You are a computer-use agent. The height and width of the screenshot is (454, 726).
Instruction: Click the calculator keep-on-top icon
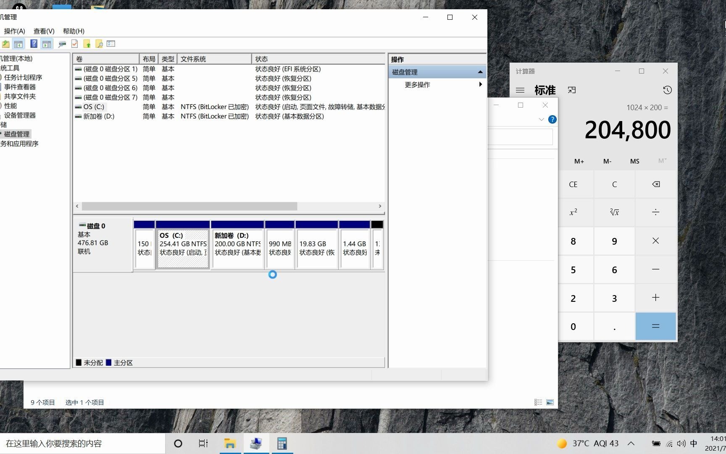(572, 90)
